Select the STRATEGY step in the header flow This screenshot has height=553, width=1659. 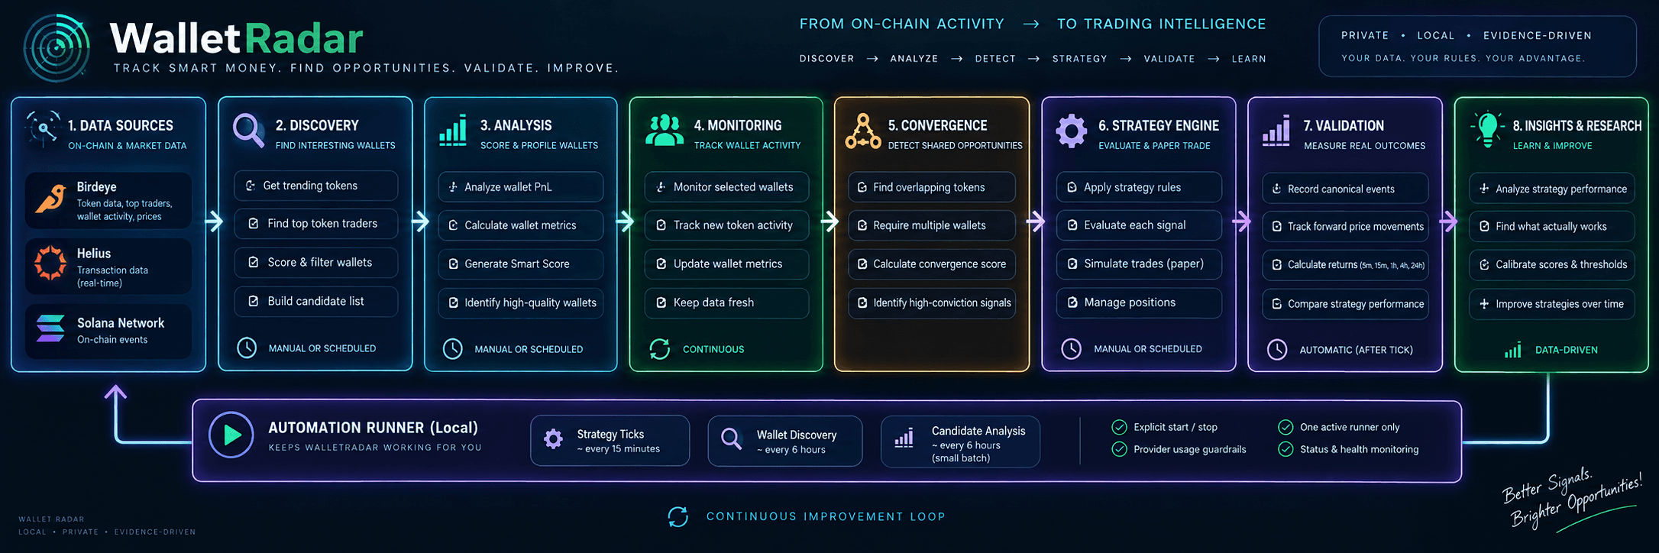point(1080,59)
